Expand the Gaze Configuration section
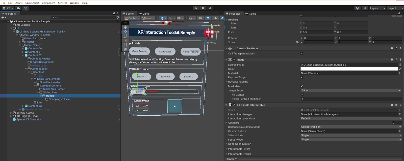 click(x=239, y=144)
